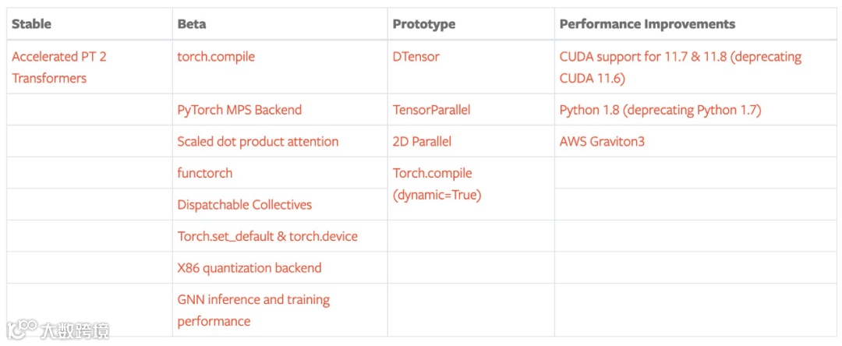Screen dimensions: 842x346
Task: Open the AWS Graviton3 link
Action: tap(602, 142)
